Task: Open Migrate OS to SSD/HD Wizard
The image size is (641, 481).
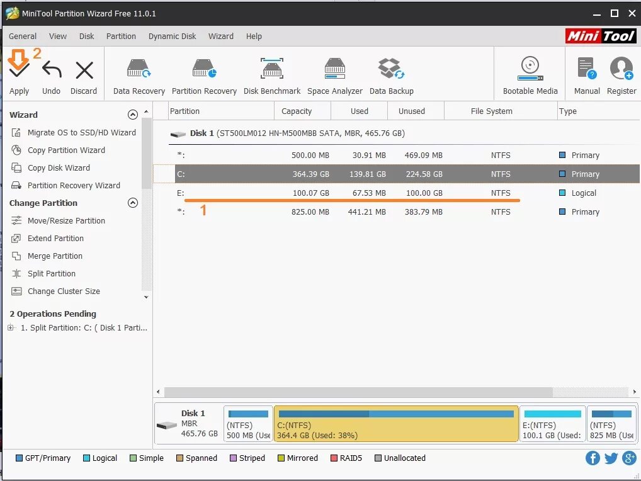Action: click(x=74, y=132)
